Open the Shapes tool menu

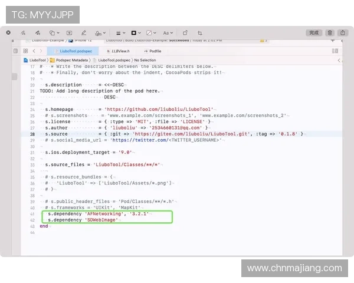(55, 33)
